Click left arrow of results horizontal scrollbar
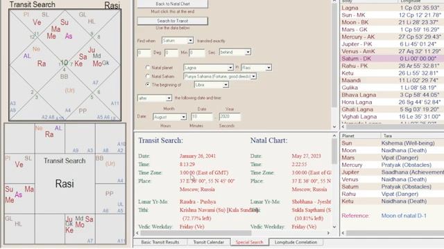This screenshot has height=249, width=444. (x=137, y=233)
